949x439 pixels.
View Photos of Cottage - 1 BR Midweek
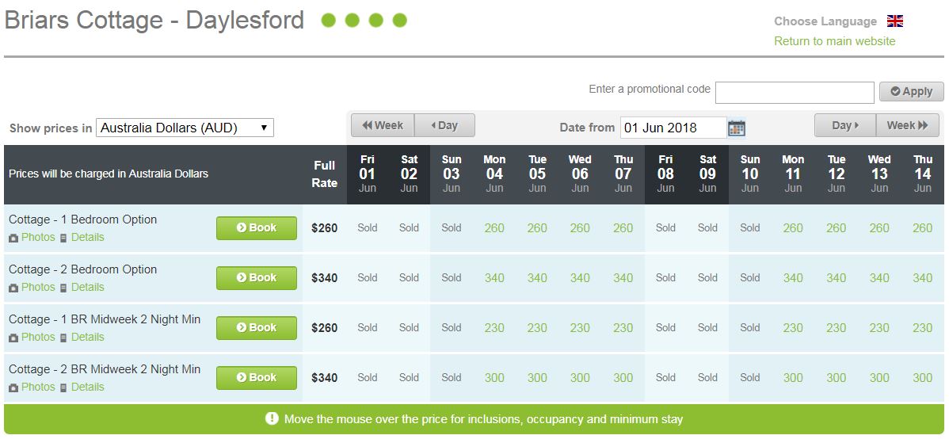coord(38,338)
